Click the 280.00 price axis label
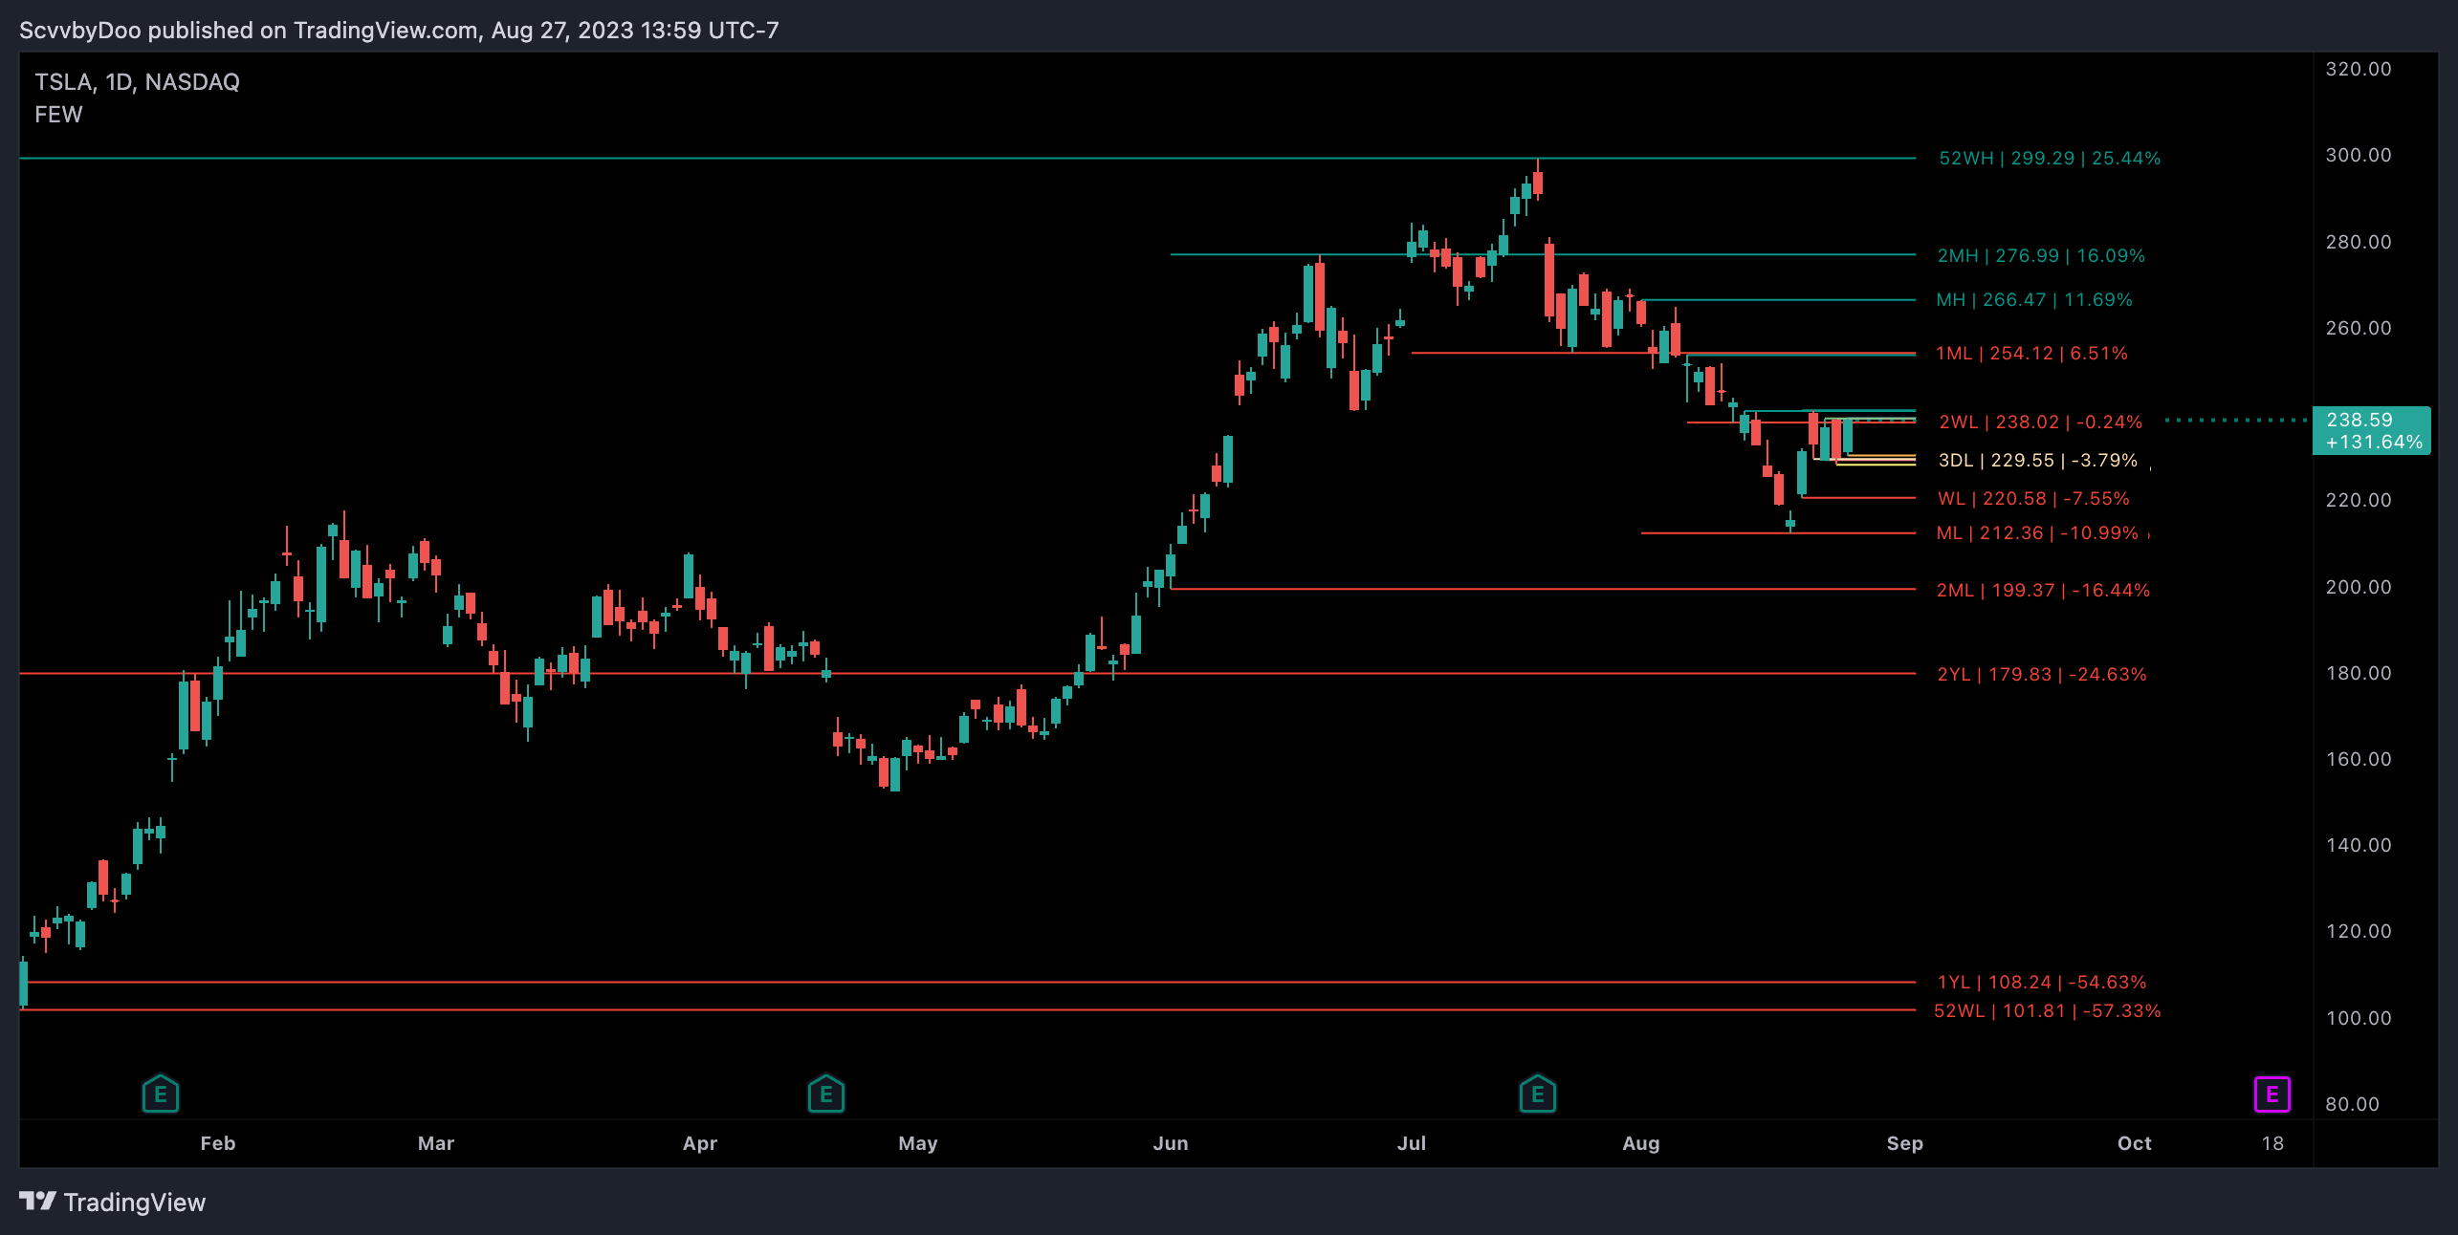2458x1235 pixels. (2359, 242)
